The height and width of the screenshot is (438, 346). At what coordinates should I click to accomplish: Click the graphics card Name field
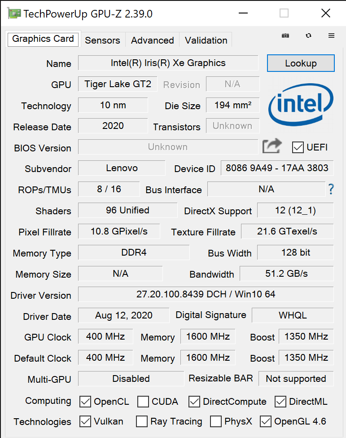point(168,63)
